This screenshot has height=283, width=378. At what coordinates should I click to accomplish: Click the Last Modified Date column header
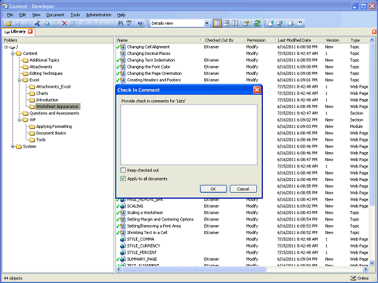pos(300,40)
